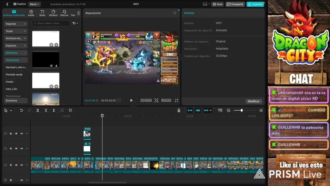Screen dimensions: 330x186
Task: Click the Compartir button
Action: (235, 4)
